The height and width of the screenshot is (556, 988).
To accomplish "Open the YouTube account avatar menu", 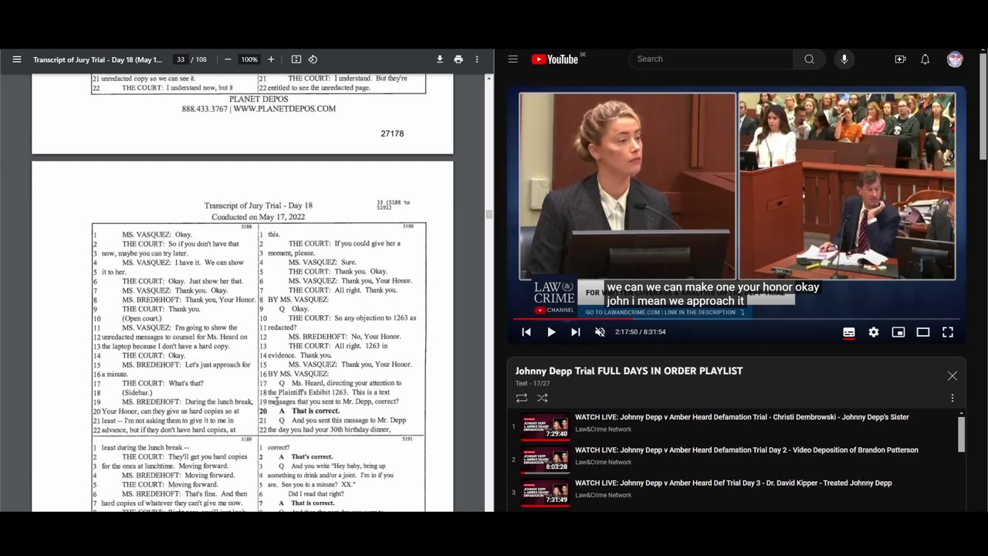I will coord(955,59).
